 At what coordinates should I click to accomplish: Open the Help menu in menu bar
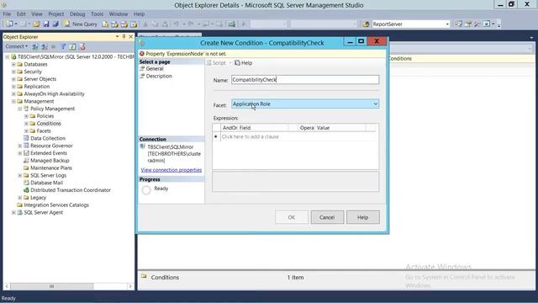139,14
